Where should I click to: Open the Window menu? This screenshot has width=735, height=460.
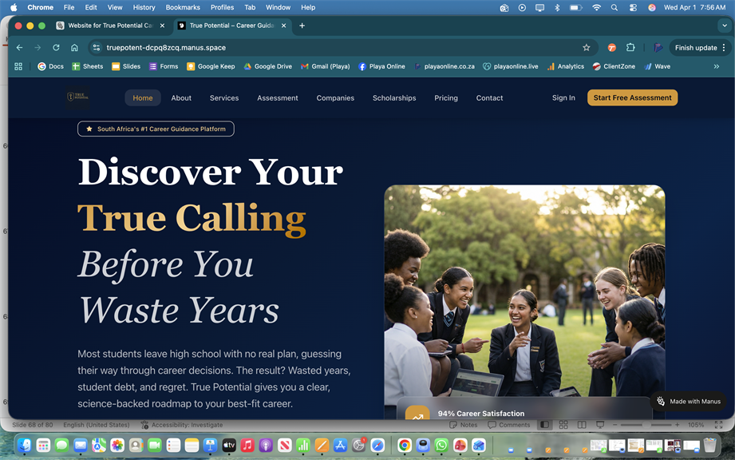278,7
